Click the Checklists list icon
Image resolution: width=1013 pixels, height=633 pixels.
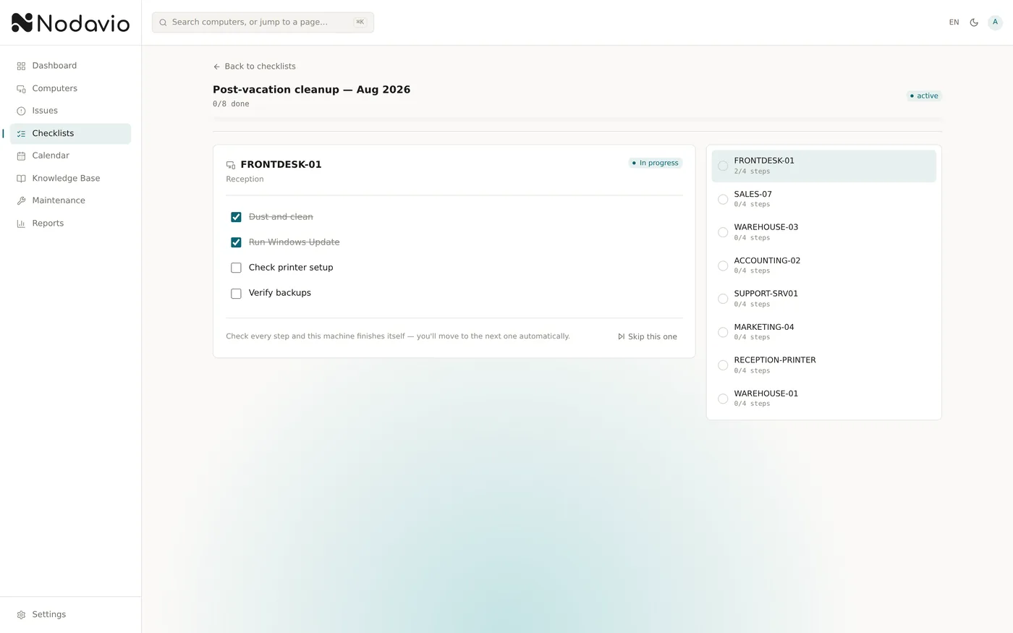[21, 134]
